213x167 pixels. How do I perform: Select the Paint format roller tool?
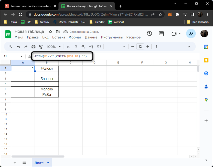pos(41,47)
